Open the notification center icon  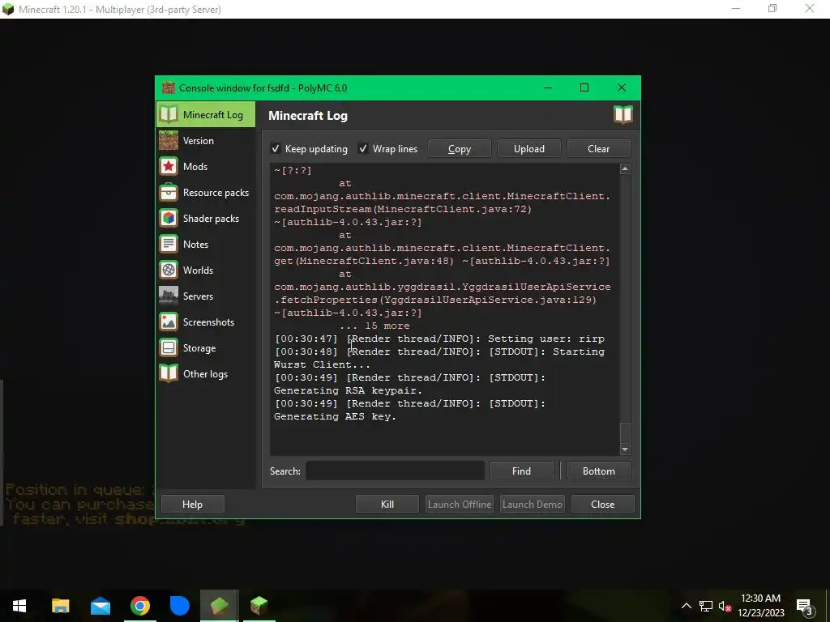click(805, 607)
